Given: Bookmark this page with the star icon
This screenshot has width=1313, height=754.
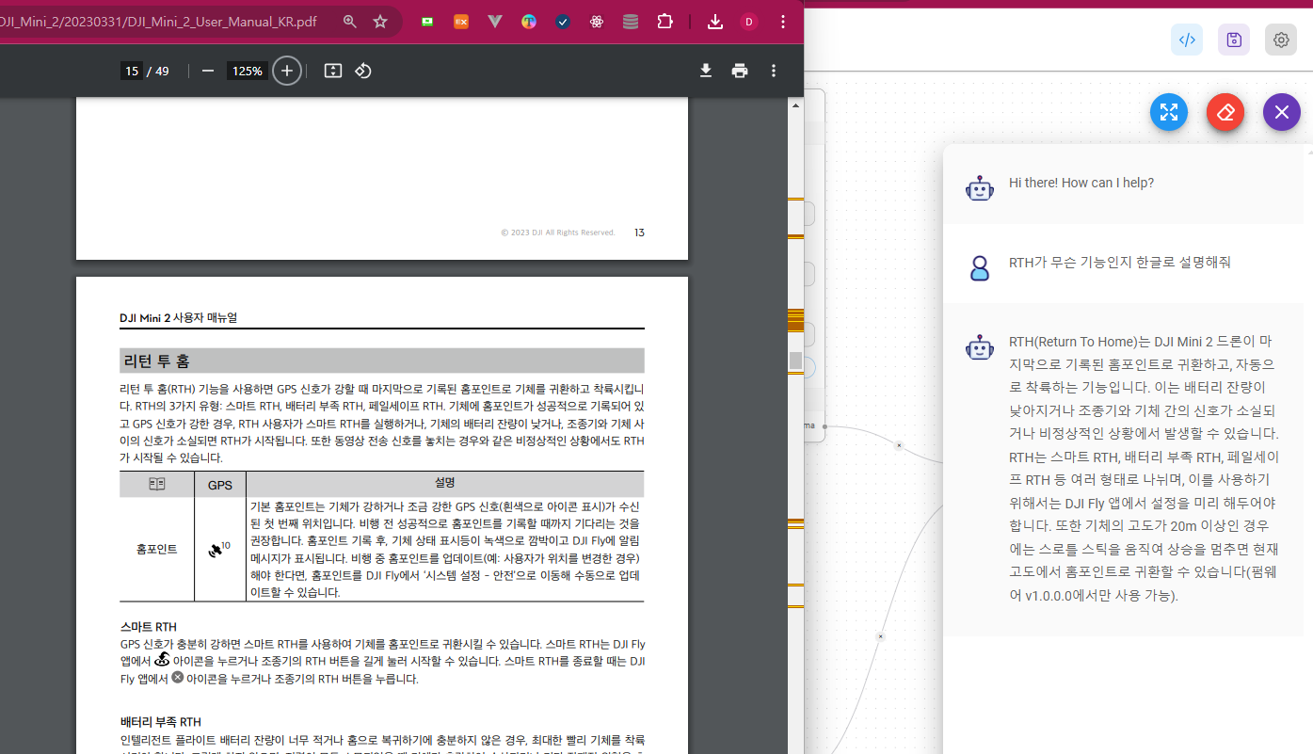Looking at the screenshot, I should (x=380, y=22).
